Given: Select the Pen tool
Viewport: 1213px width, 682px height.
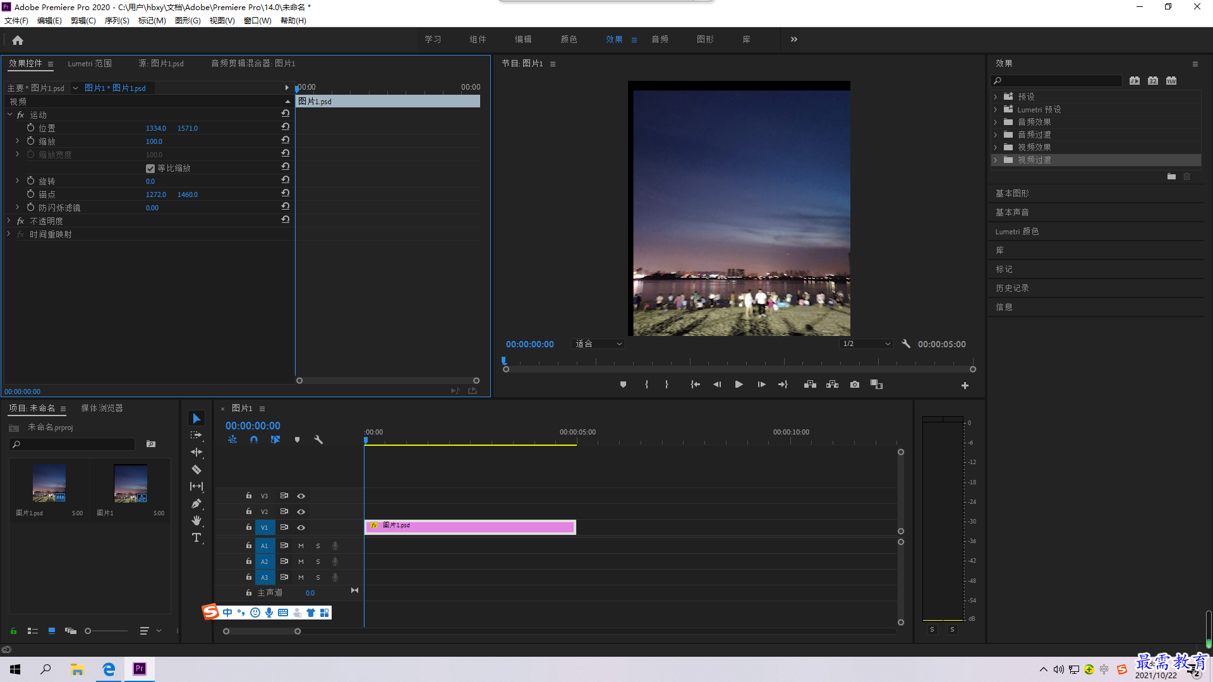Looking at the screenshot, I should 196,503.
